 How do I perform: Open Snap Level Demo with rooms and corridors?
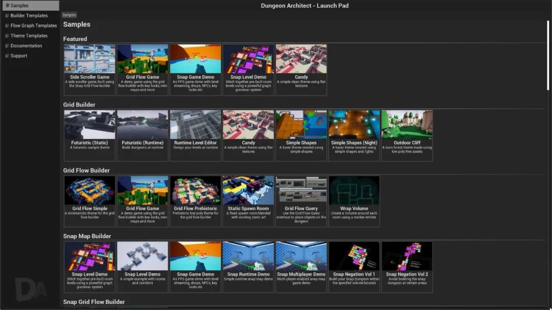[x=143, y=267]
